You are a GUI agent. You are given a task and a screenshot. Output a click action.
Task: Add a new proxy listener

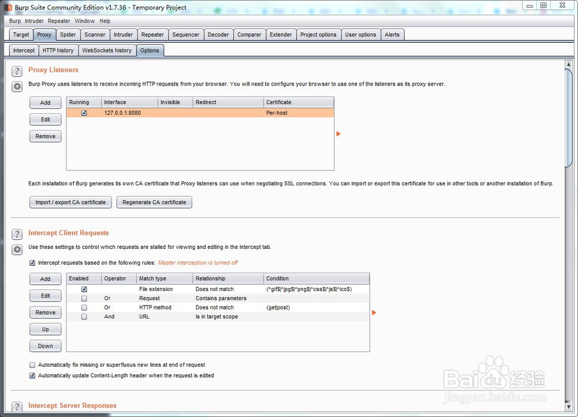pos(45,103)
